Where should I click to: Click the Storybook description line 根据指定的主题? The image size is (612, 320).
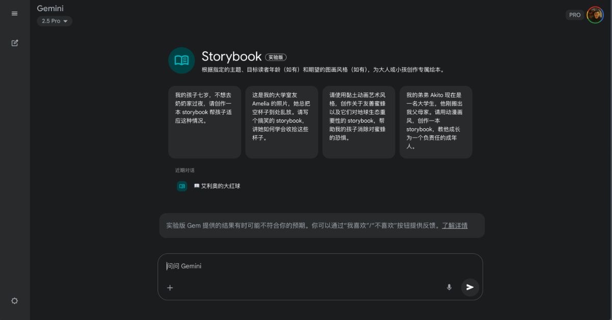[x=323, y=70]
